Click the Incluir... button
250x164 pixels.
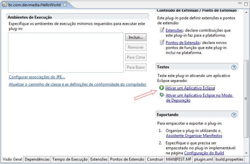[136, 37]
